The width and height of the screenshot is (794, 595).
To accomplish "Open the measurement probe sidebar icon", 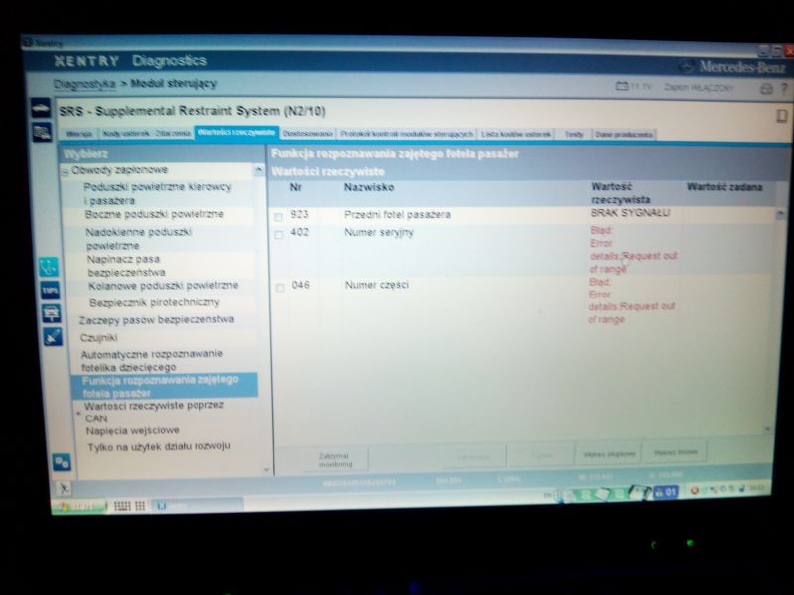I will click(x=53, y=336).
